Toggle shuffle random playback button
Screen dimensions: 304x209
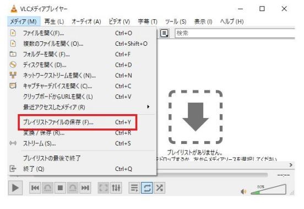[x=159, y=188]
